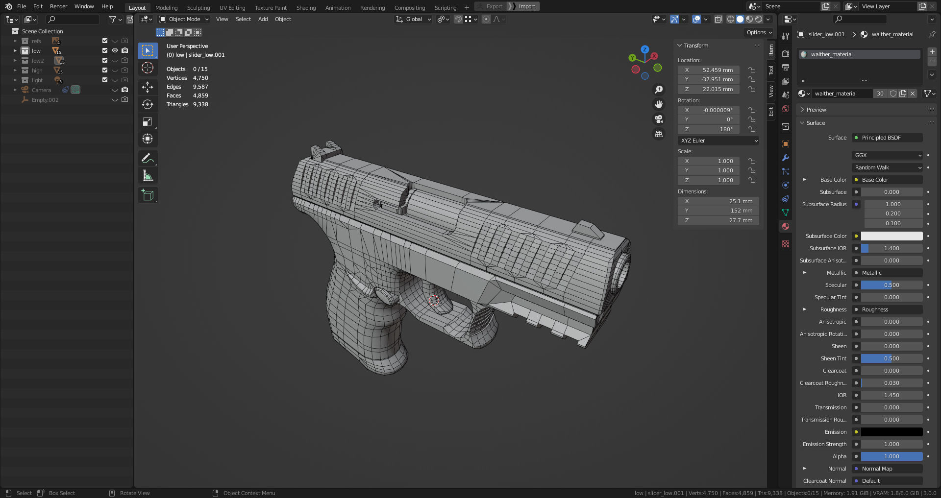
Task: Choose the Rotate tool
Action: pyautogui.click(x=148, y=104)
